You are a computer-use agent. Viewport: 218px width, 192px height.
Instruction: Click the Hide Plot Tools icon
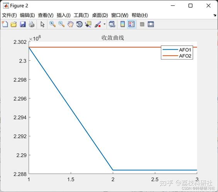point(142,24)
